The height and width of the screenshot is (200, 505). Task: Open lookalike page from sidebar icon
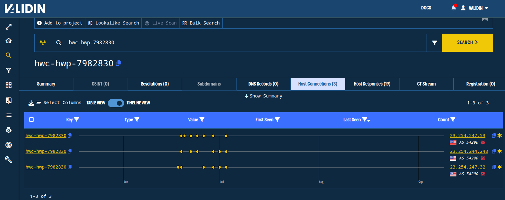9,100
